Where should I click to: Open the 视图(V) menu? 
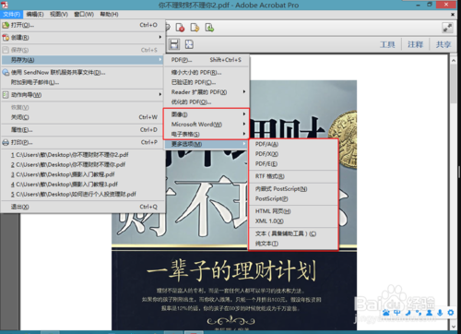(x=59, y=15)
